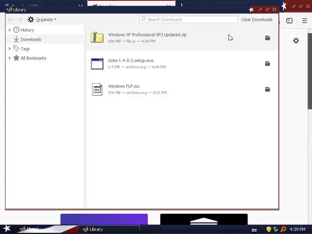Click the zip archive icon of Windows XP download
This screenshot has height=234, width=312.
97,37
